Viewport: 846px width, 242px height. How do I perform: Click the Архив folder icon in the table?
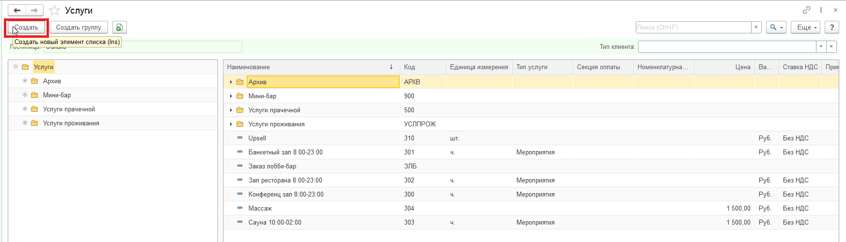[240, 82]
